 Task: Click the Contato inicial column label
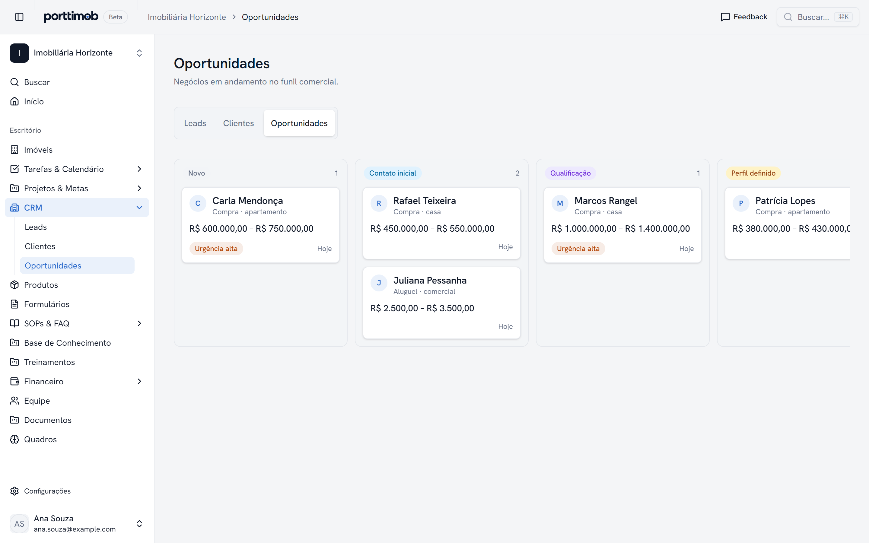click(x=393, y=173)
